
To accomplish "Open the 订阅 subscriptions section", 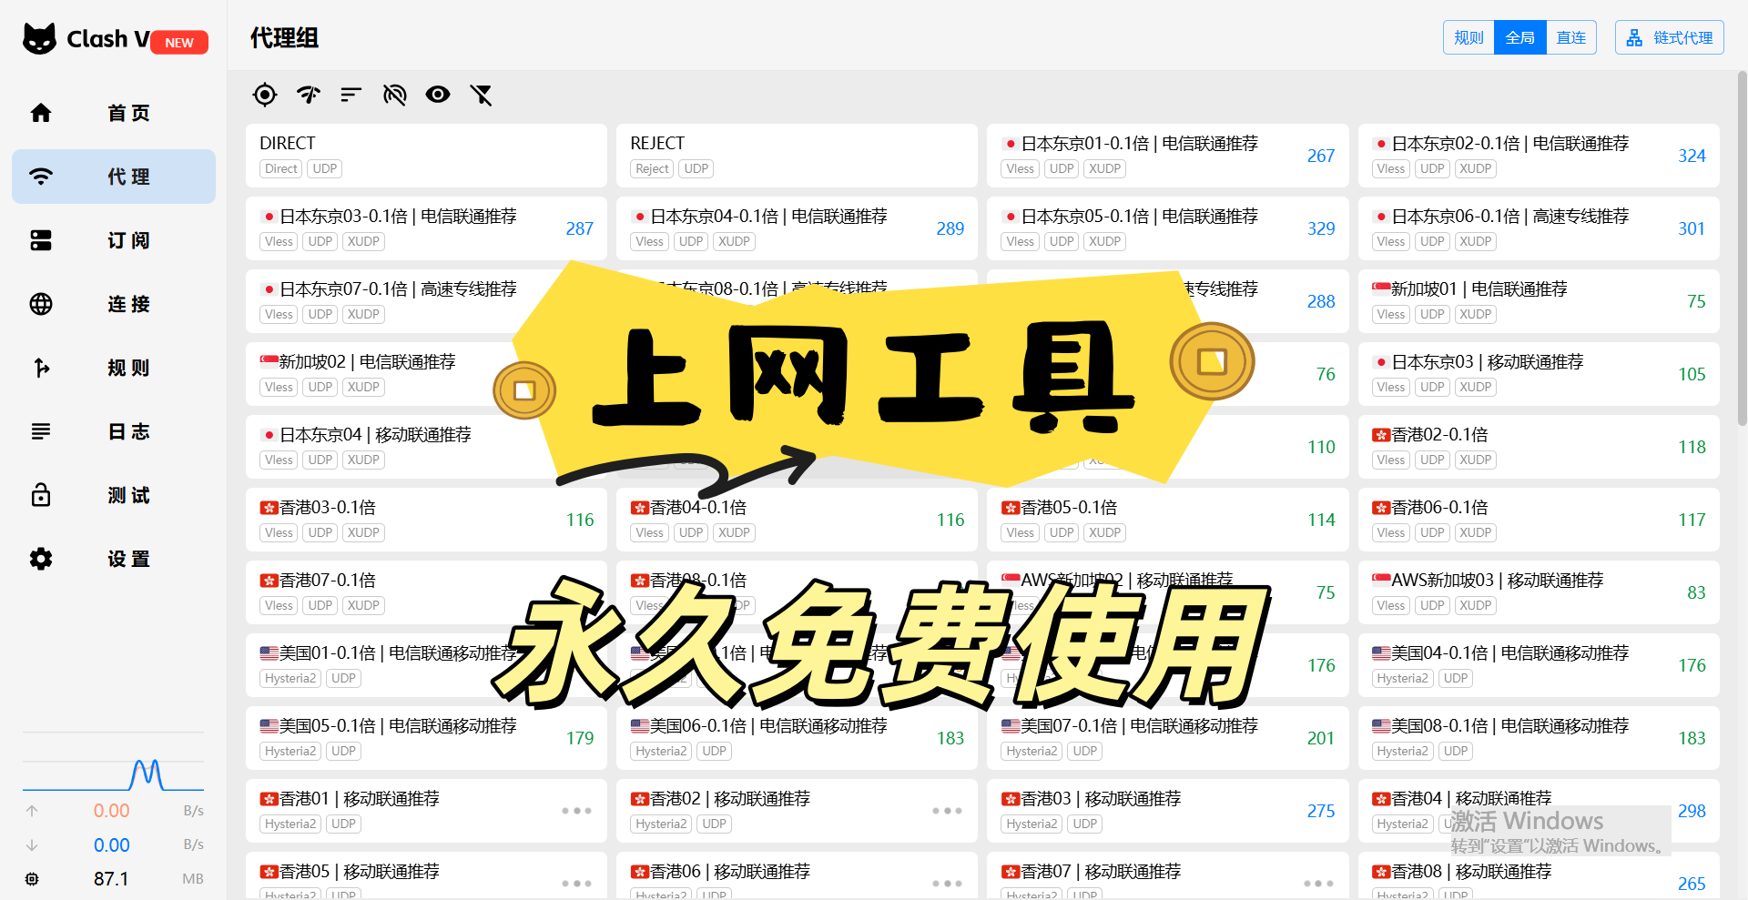I will pos(114,240).
